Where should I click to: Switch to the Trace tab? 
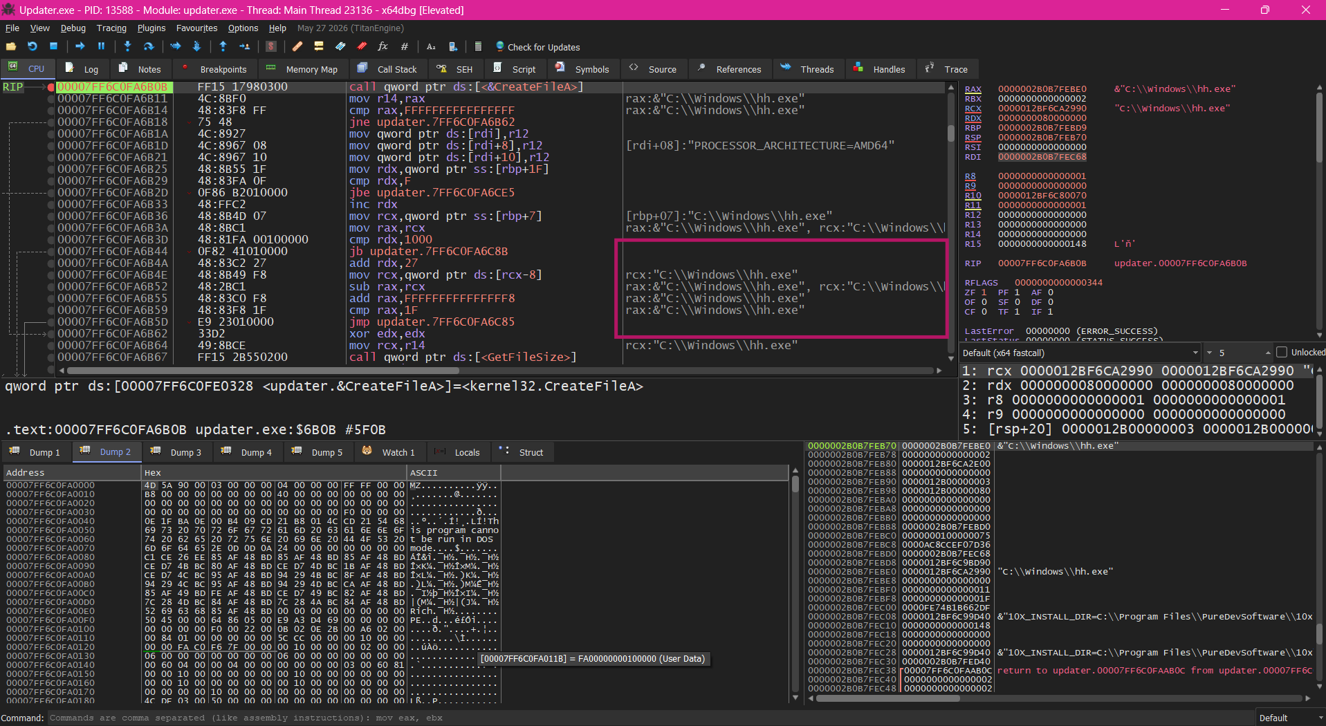(x=947, y=69)
